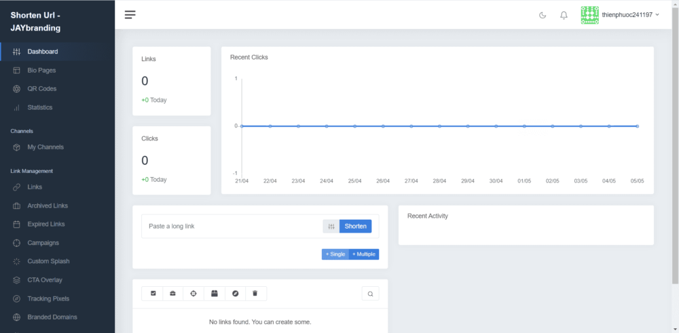Click the briefcase icon in links toolbar
This screenshot has height=333, width=679.
pos(172,294)
